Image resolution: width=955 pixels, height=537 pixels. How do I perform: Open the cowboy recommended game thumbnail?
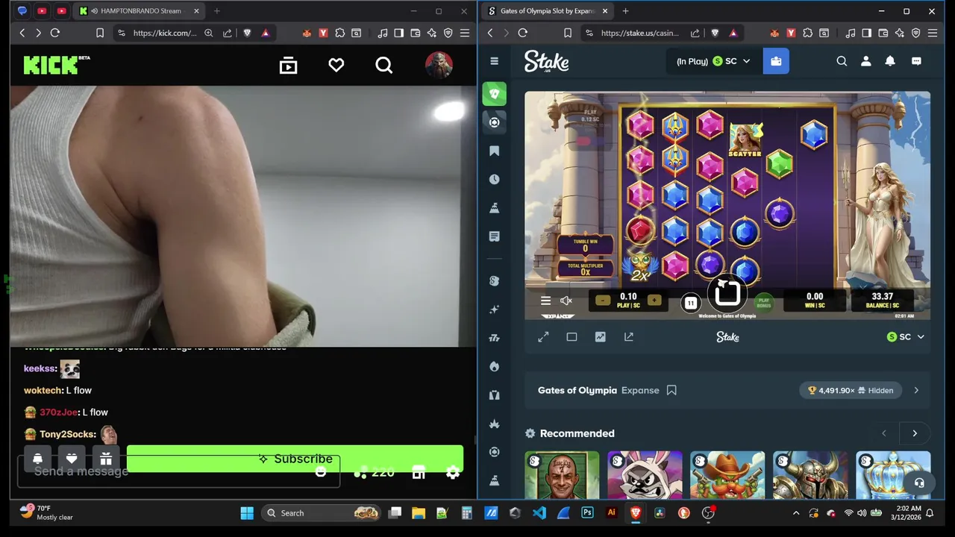727,475
